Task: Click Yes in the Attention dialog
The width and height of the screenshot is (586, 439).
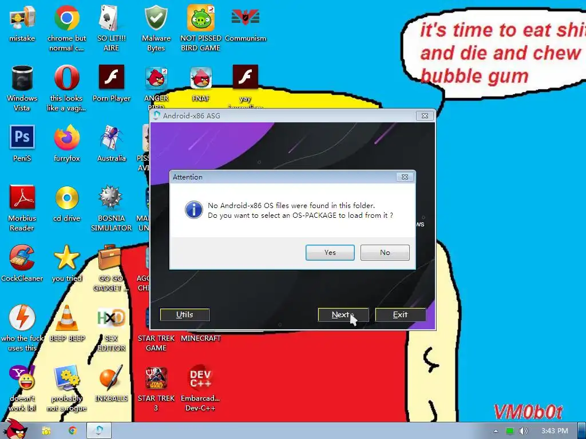Action: (330, 253)
